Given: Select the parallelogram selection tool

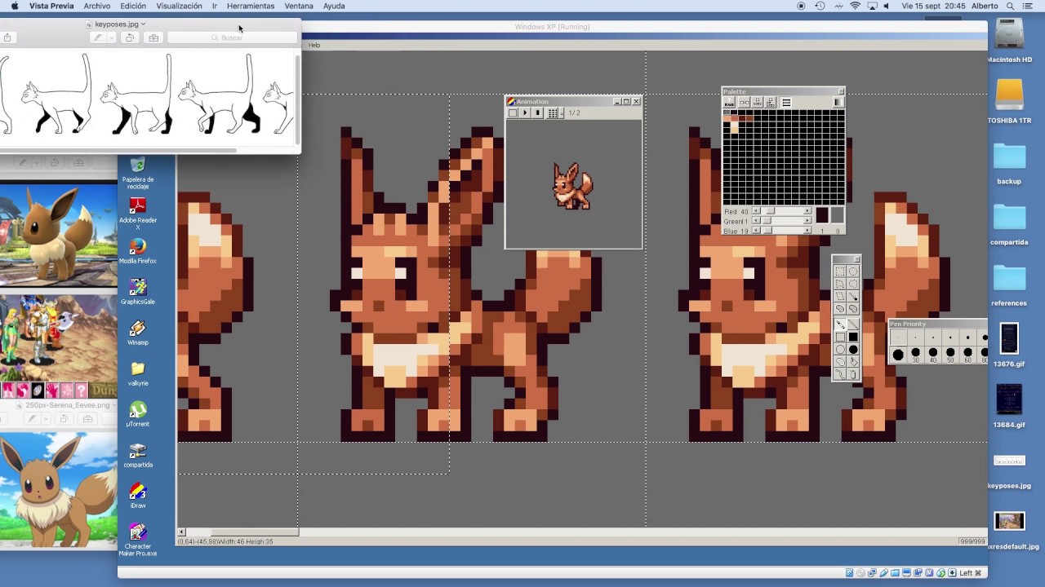Looking at the screenshot, I should 840,296.
